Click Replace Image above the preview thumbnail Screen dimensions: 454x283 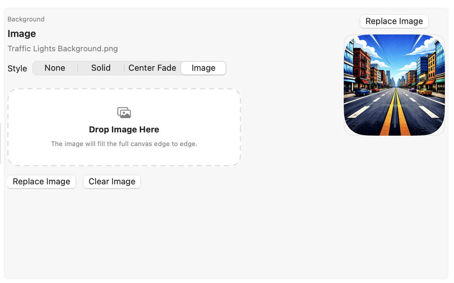[x=394, y=21]
